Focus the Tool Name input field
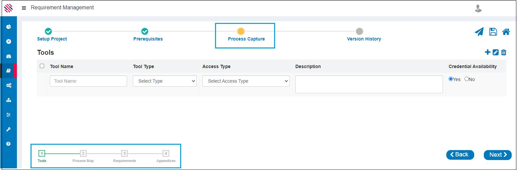This screenshot has height=170, width=517. 88,81
